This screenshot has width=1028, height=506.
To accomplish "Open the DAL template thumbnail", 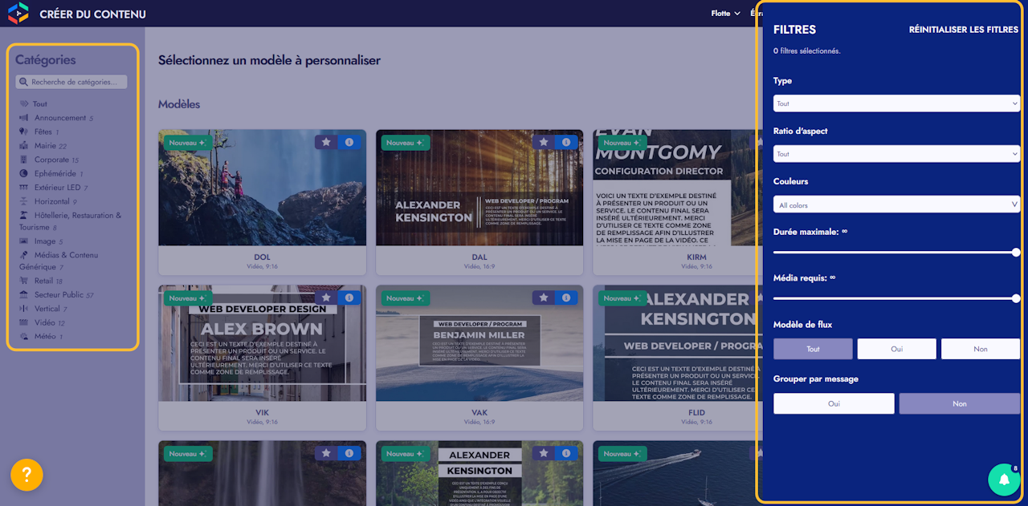I will (x=479, y=188).
